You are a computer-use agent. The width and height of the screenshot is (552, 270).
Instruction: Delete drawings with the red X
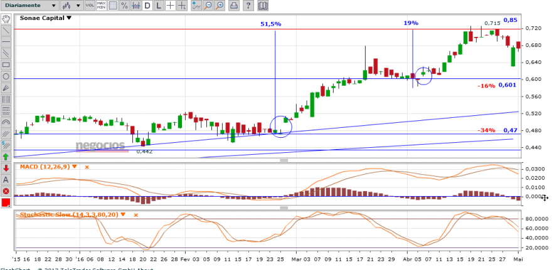[6, 192]
